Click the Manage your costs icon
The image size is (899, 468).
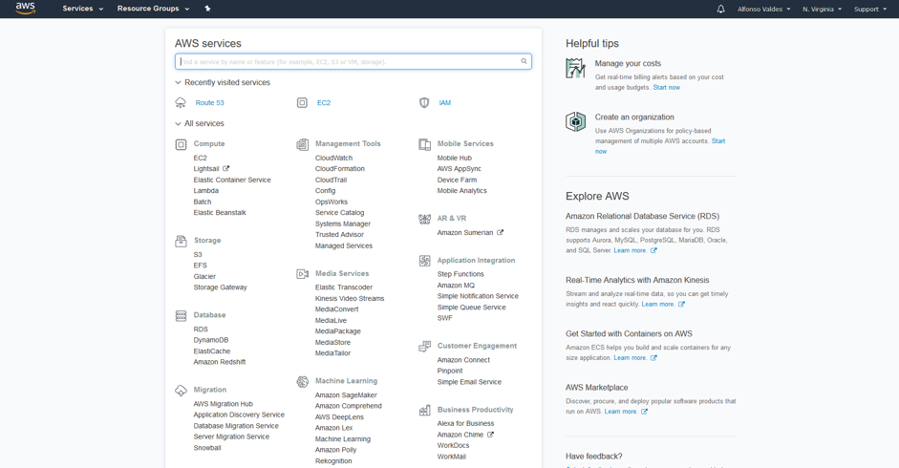click(x=575, y=68)
